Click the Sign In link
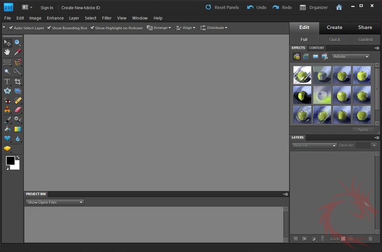 click(47, 7)
